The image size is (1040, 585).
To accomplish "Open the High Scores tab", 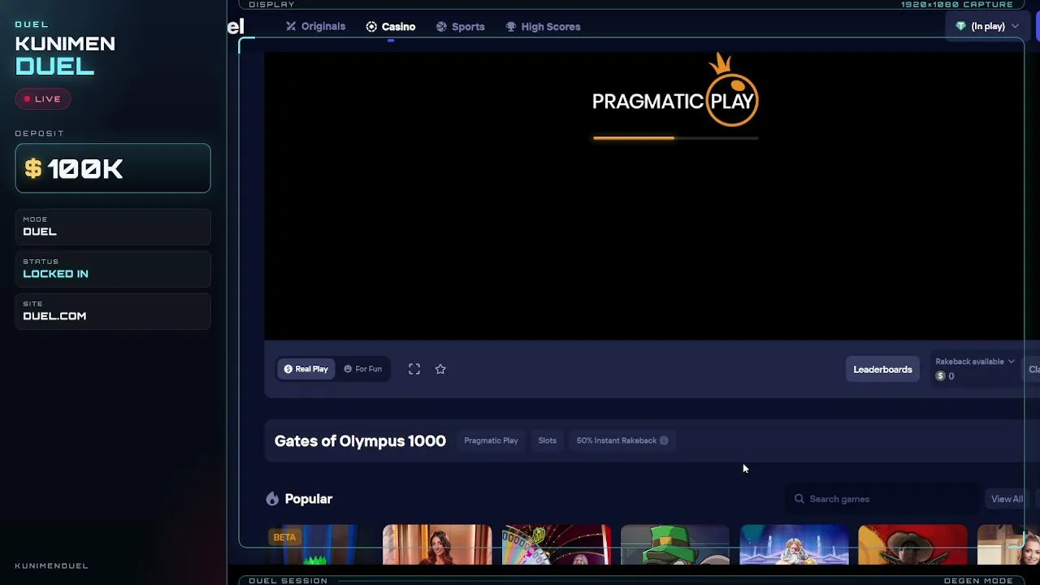I will tap(543, 27).
